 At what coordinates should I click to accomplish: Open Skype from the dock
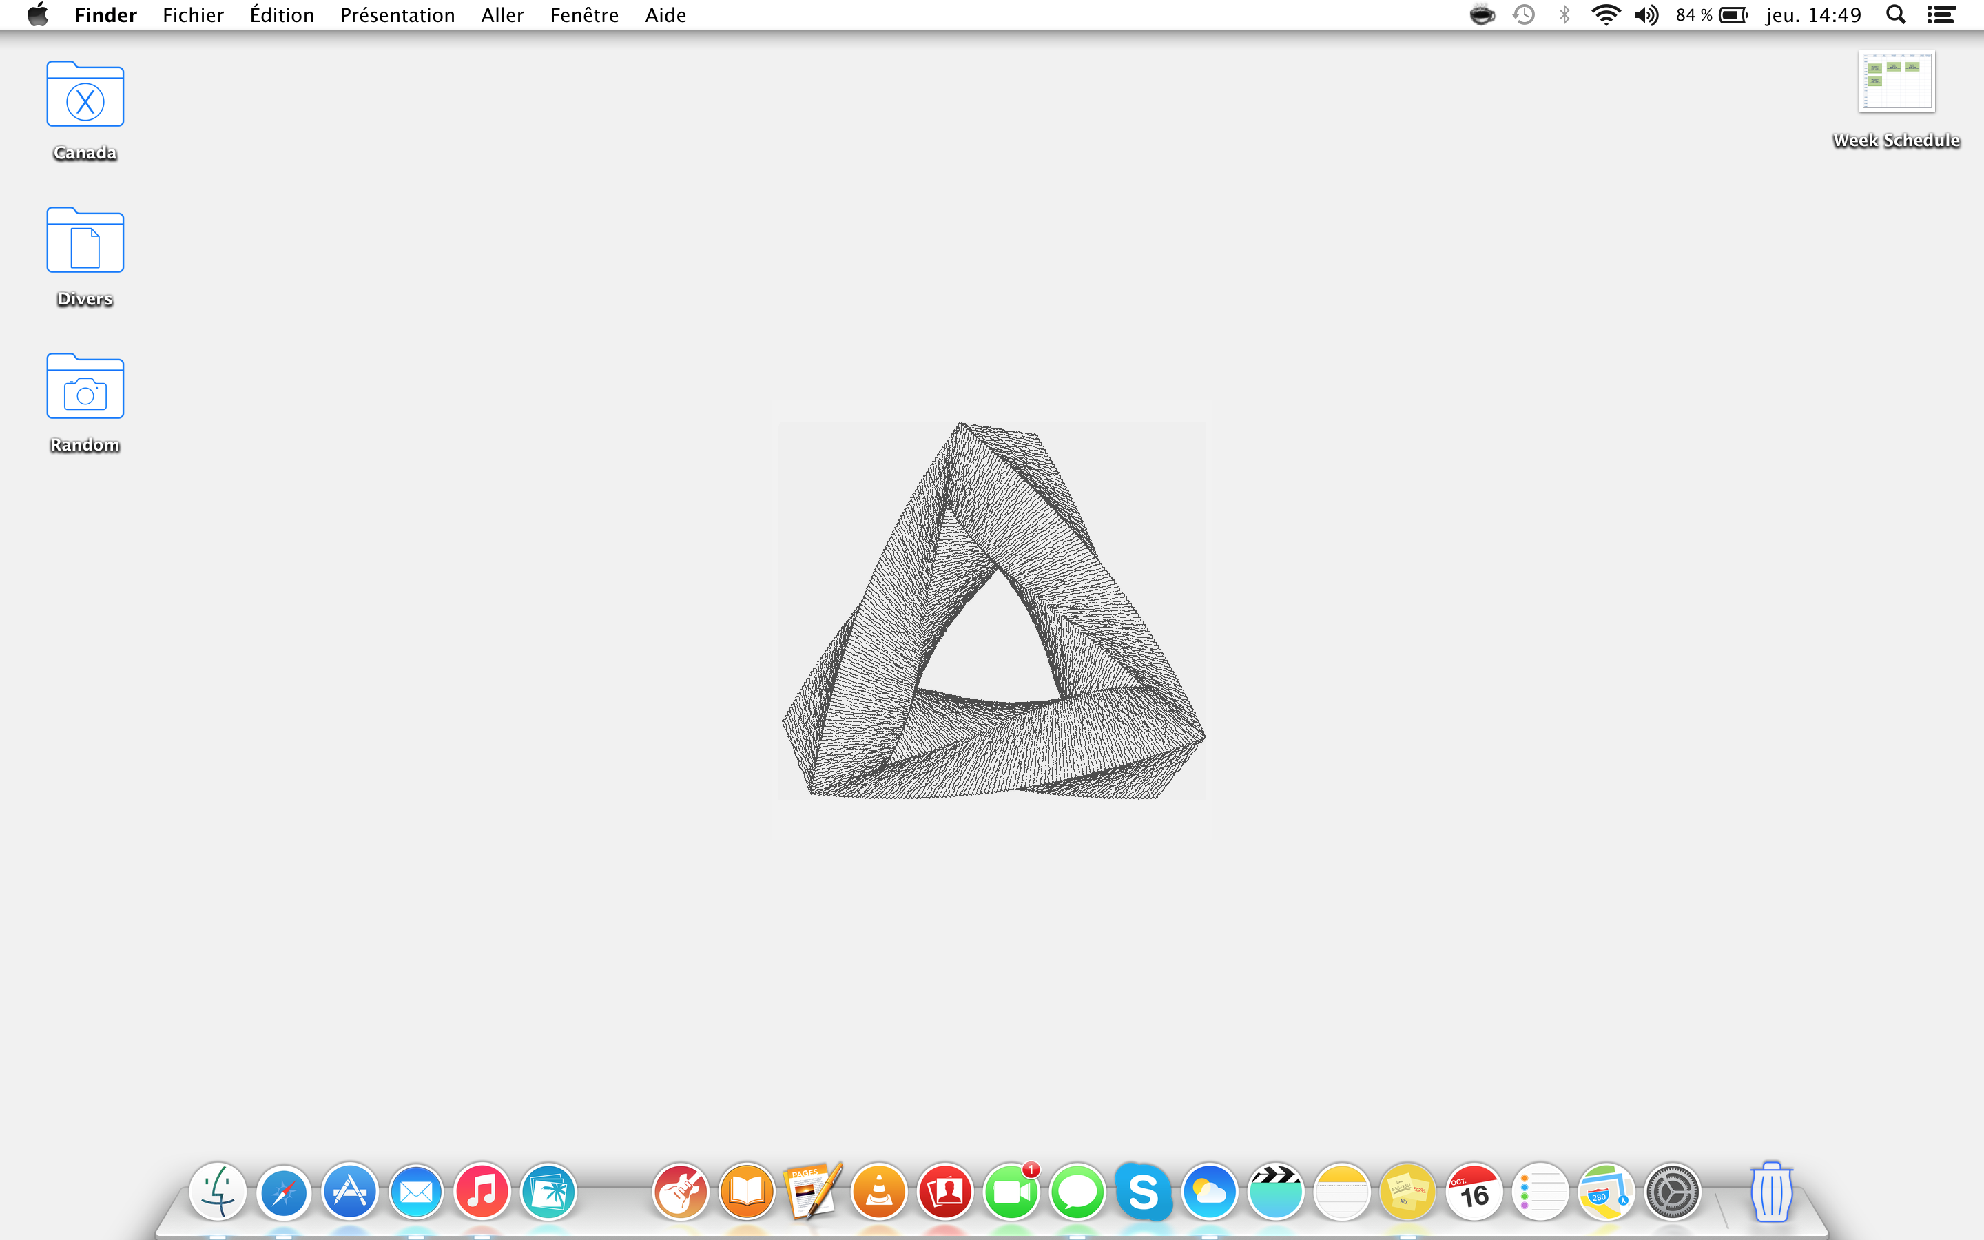(1143, 1192)
